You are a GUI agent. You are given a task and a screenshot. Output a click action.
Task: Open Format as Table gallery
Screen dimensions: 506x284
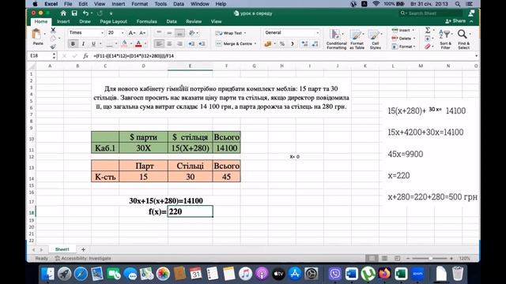point(357,39)
